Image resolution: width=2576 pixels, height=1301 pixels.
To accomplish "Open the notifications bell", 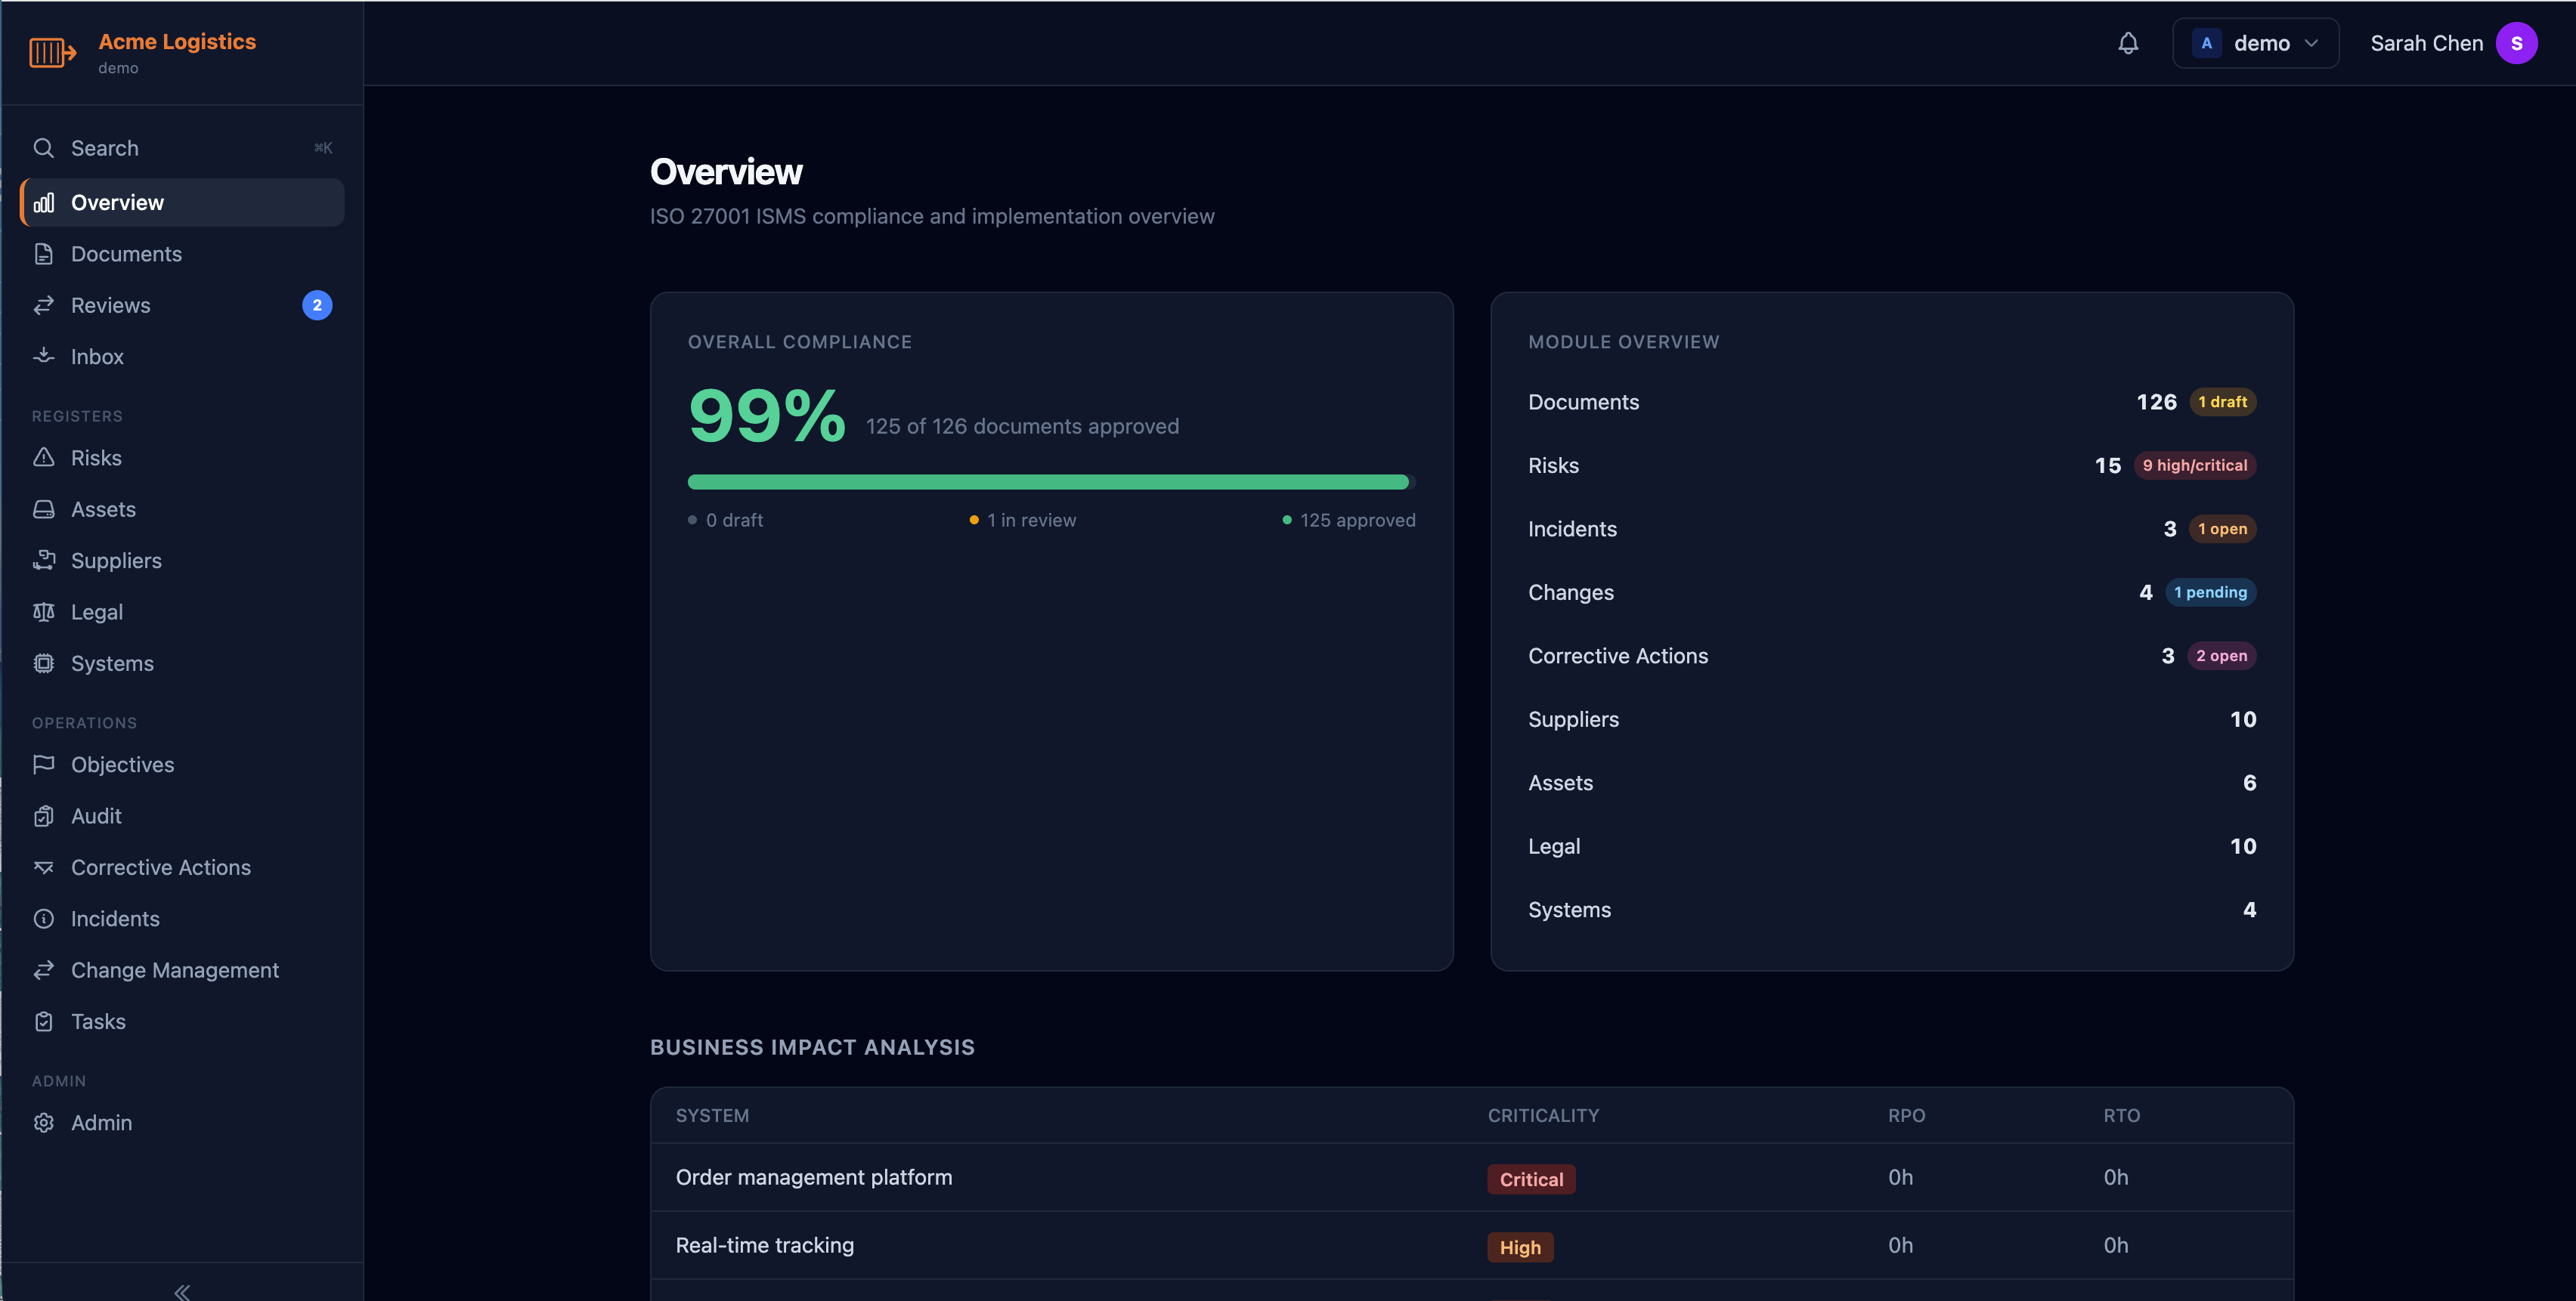I will coord(2128,43).
